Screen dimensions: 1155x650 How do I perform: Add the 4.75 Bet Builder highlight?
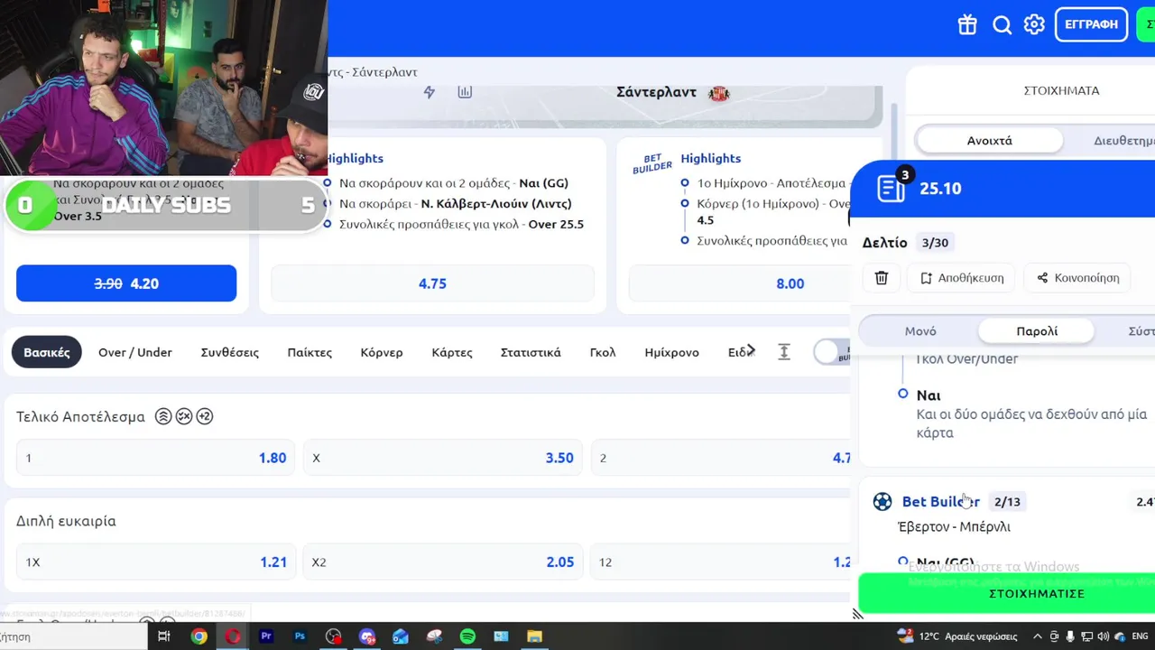(432, 283)
